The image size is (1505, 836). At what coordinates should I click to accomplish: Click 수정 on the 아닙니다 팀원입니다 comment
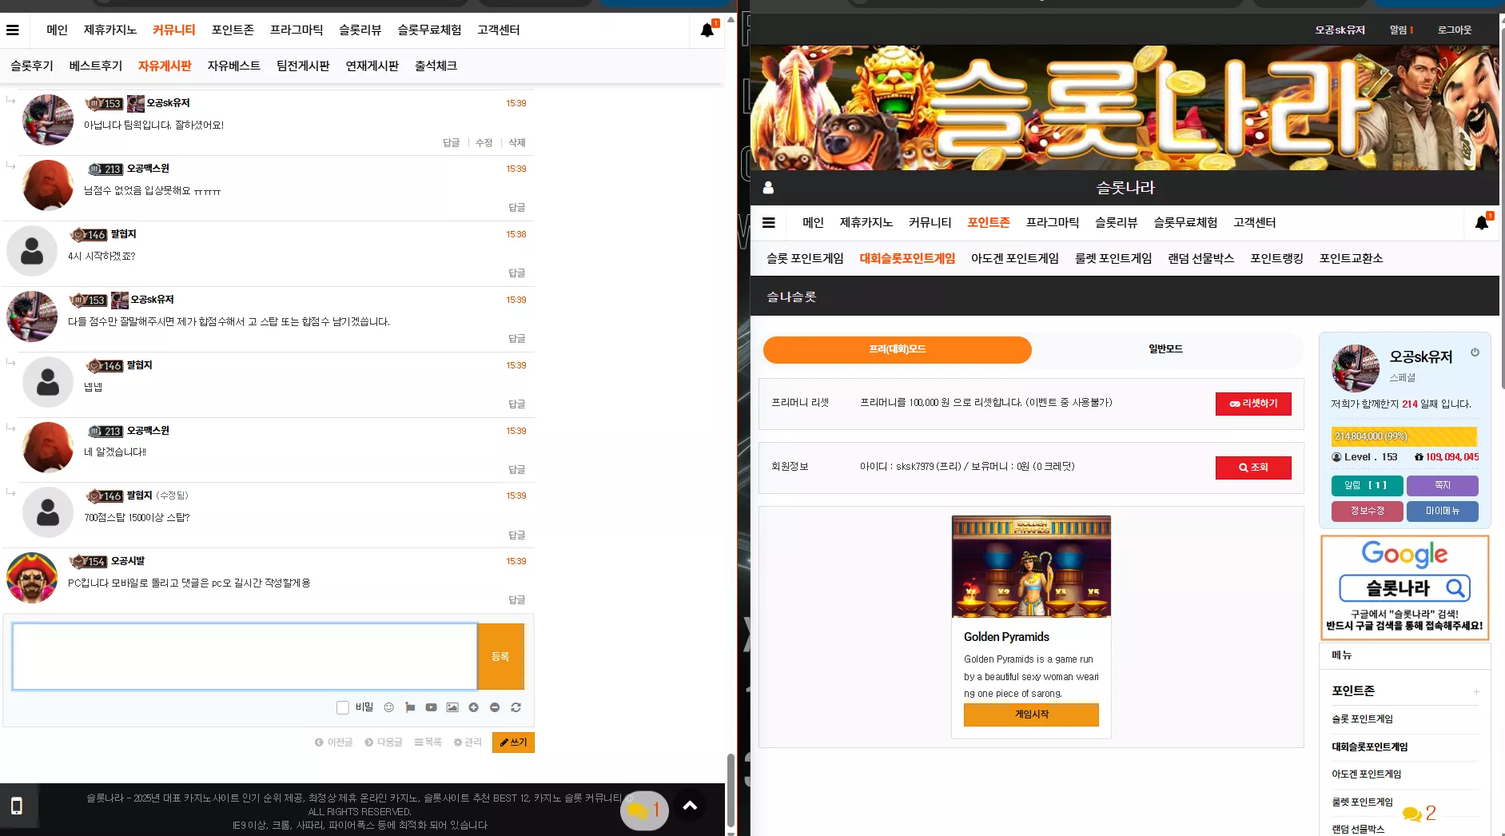pyautogui.click(x=484, y=143)
